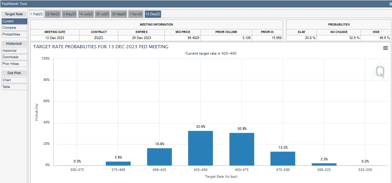Open the Dot Plot Chart item
This screenshot has width=392, height=183.
(14, 80)
